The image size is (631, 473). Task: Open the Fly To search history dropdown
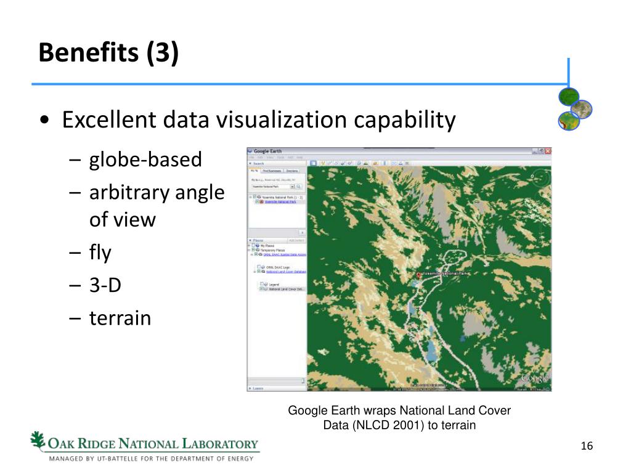pos(293,187)
